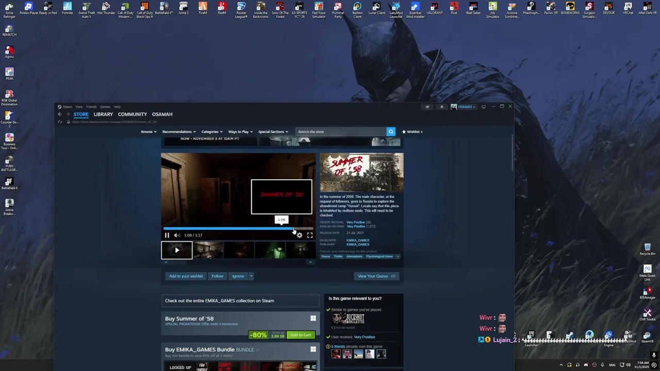Open the SteamVR desktop shortcut
Screen dimensions: 660x371
click(x=647, y=337)
